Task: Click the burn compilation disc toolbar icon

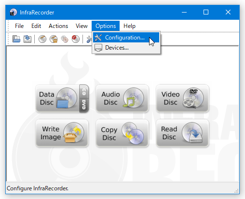Action: [x=42, y=39]
